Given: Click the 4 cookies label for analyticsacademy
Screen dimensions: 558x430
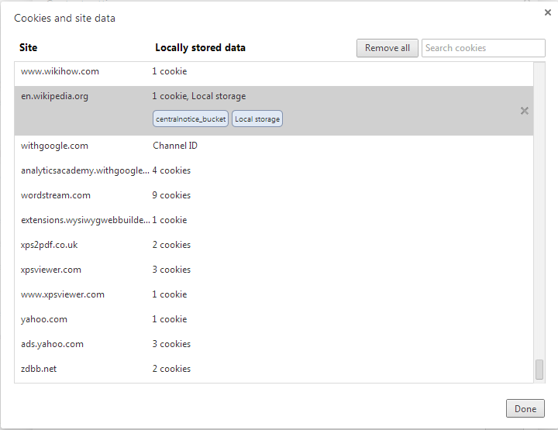Looking at the screenshot, I should coord(171,170).
